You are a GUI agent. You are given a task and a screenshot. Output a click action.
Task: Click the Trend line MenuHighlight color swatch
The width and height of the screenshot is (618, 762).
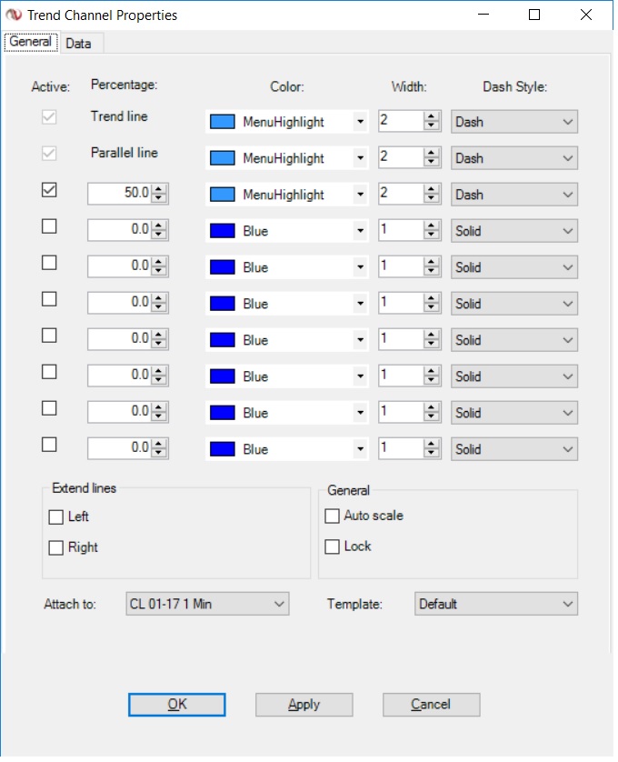click(x=223, y=122)
